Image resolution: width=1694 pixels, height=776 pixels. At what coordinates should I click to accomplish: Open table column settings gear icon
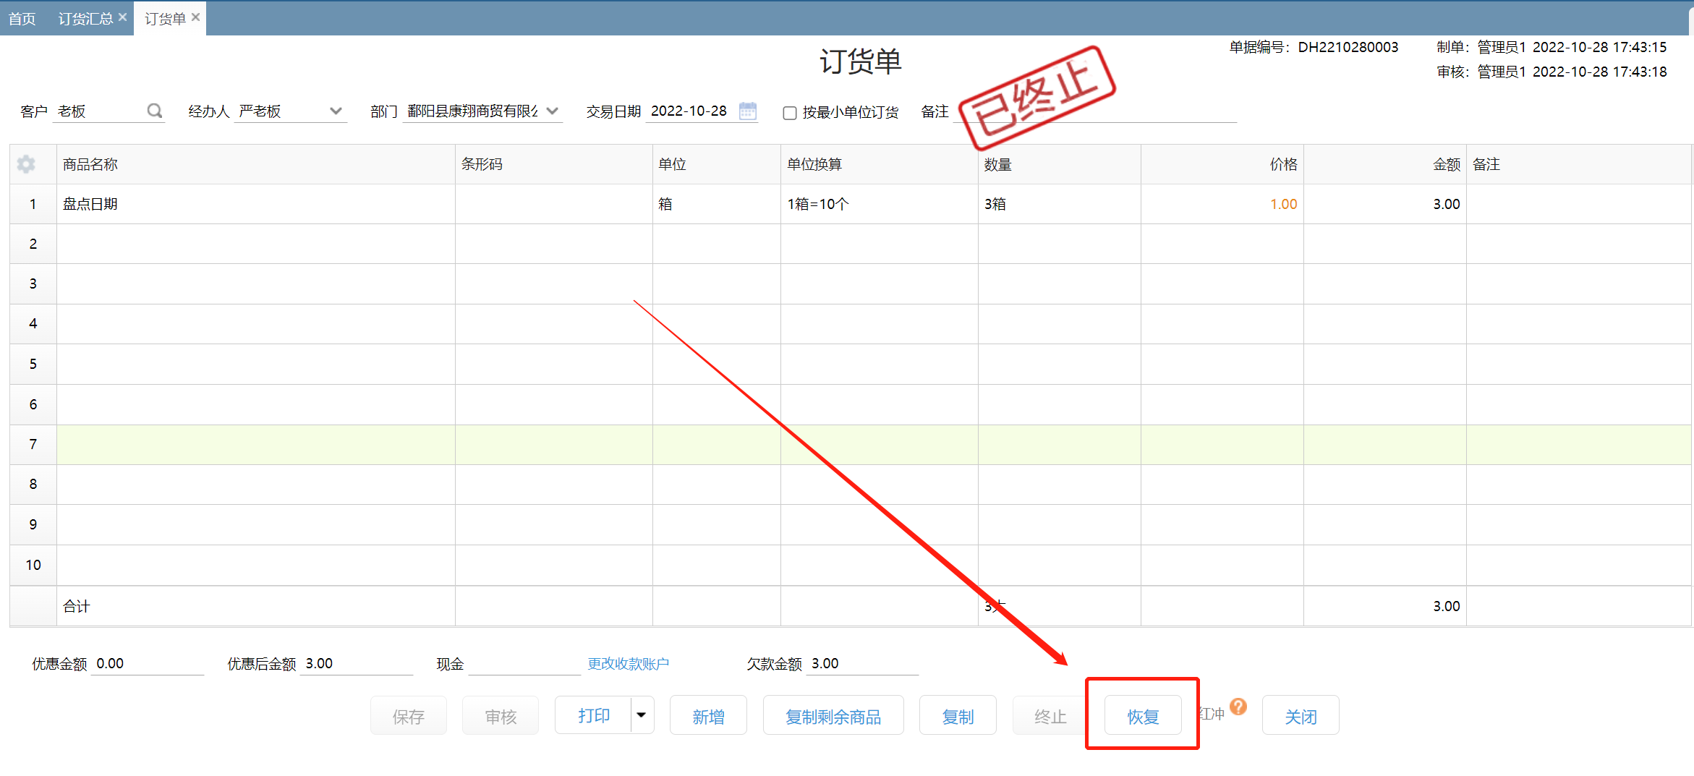[x=26, y=164]
